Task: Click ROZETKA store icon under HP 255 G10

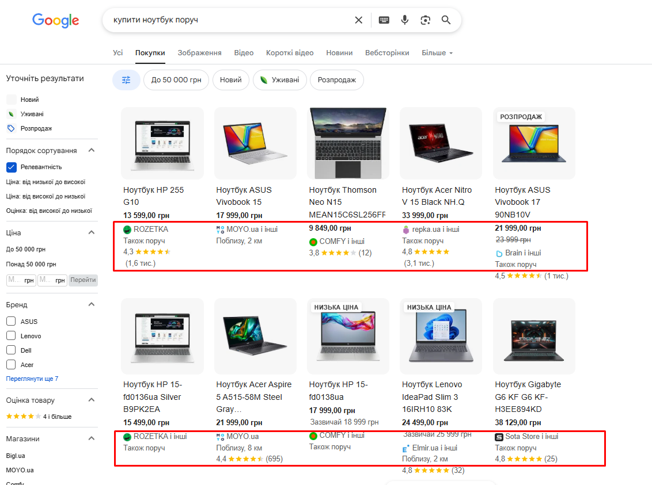Action: (x=127, y=230)
